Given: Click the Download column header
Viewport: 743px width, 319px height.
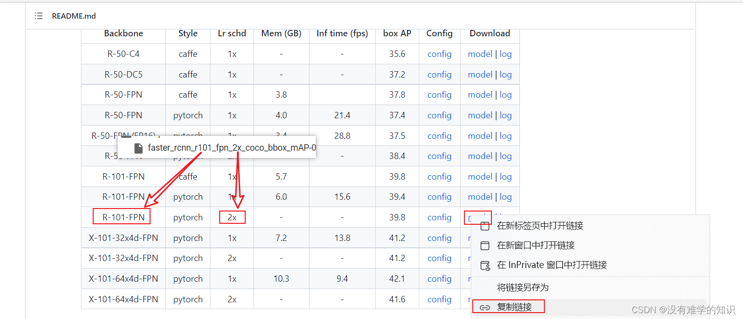Looking at the screenshot, I should tap(490, 33).
